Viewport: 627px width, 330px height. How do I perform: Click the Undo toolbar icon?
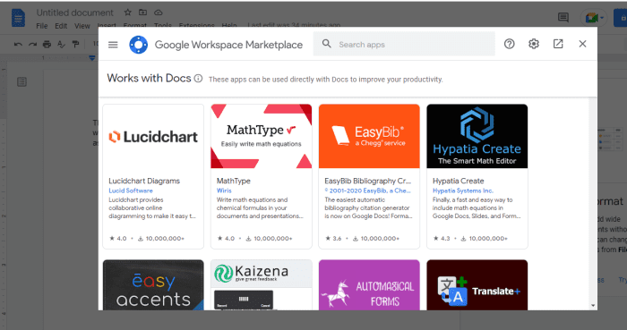[18, 45]
